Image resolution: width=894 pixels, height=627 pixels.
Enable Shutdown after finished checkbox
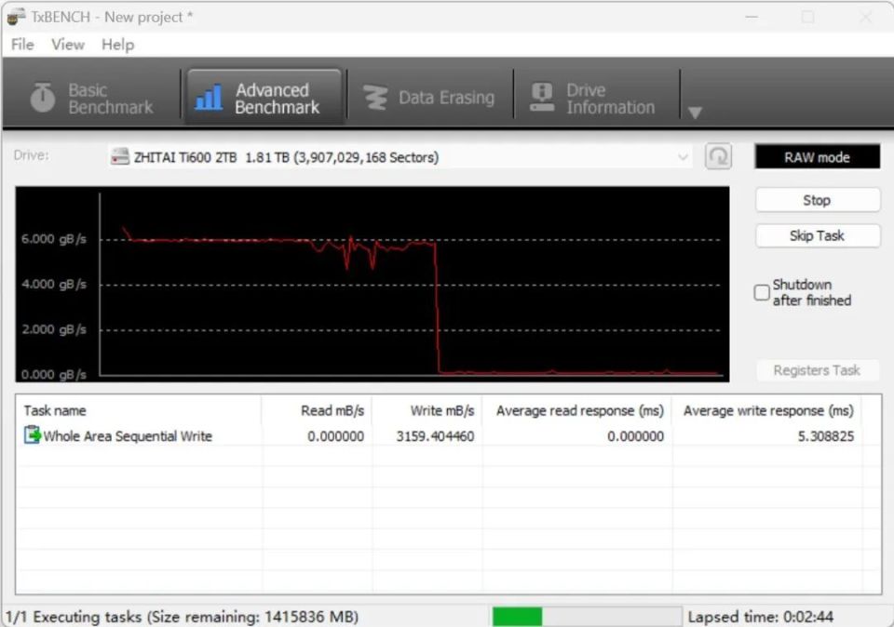click(762, 293)
